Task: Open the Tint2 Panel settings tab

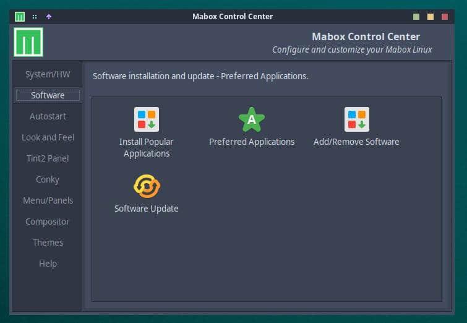Action: coord(48,158)
